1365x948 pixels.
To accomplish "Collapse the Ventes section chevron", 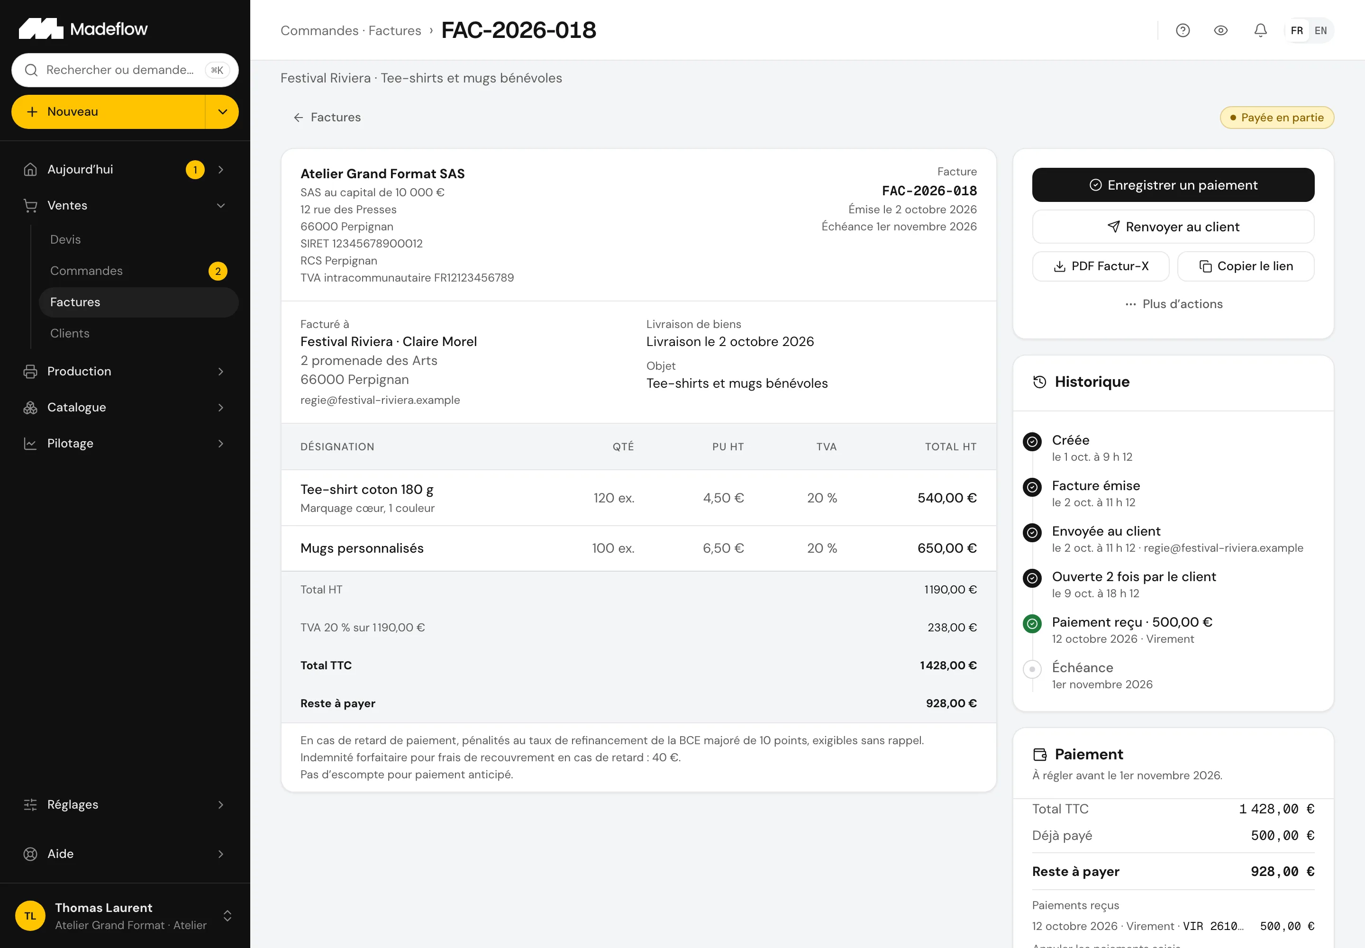I will (221, 206).
